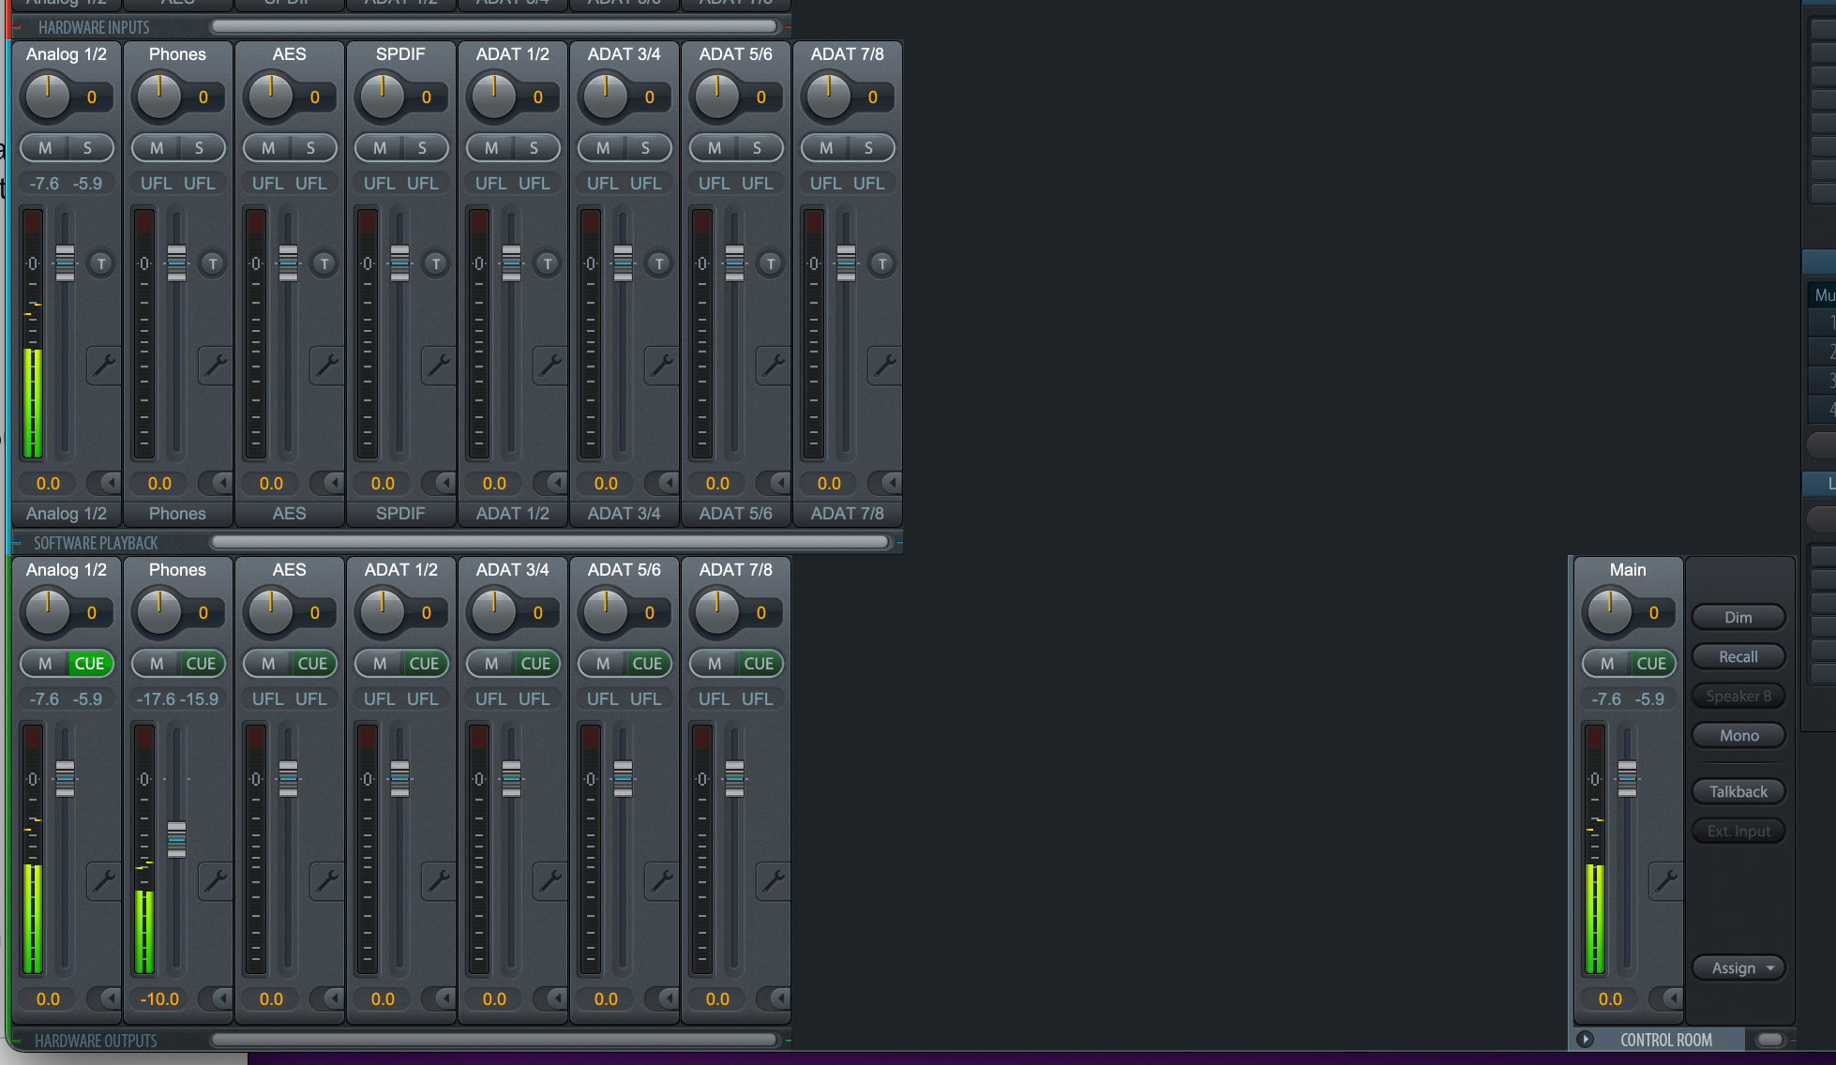
Task: Open wrench settings on SPDIF input channel
Action: pyautogui.click(x=438, y=365)
